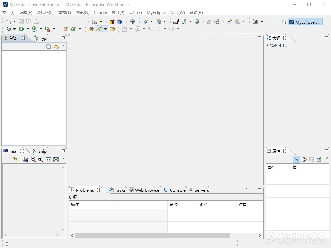Click the Web 2.0 browser icon
The height and width of the screenshot is (248, 331).
click(133, 22)
